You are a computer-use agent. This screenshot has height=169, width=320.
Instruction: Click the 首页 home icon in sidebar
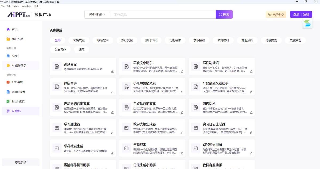point(8,29)
